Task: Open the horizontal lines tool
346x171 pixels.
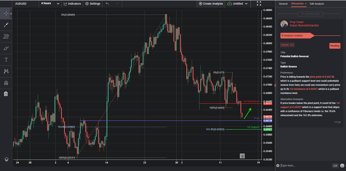Action: 6,37
